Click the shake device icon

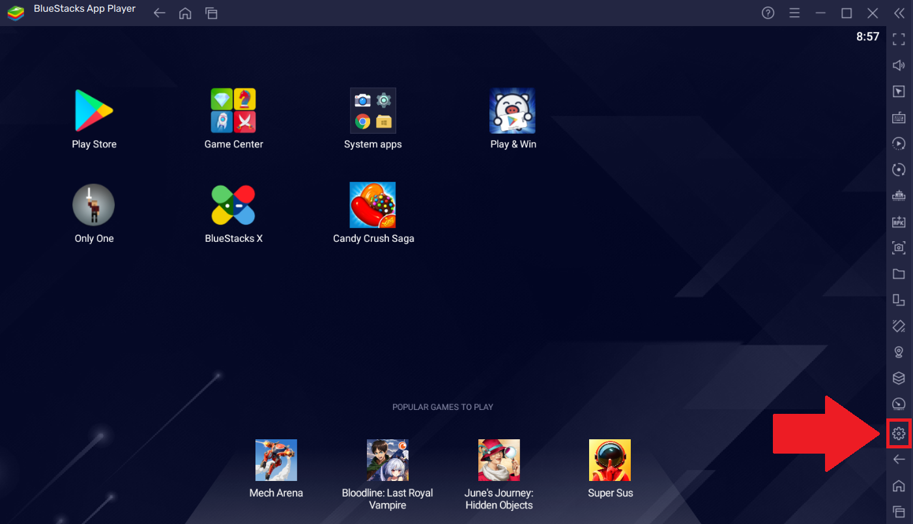[x=899, y=326]
